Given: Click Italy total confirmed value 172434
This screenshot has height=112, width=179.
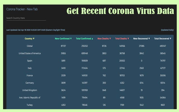Looking at the screenshot, I should click(84, 68).
